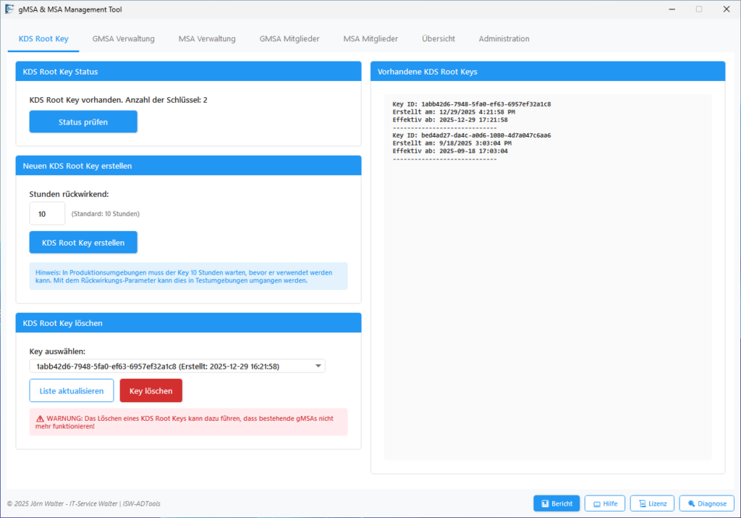Switch to the GMSA Verwaltung tab

point(123,39)
